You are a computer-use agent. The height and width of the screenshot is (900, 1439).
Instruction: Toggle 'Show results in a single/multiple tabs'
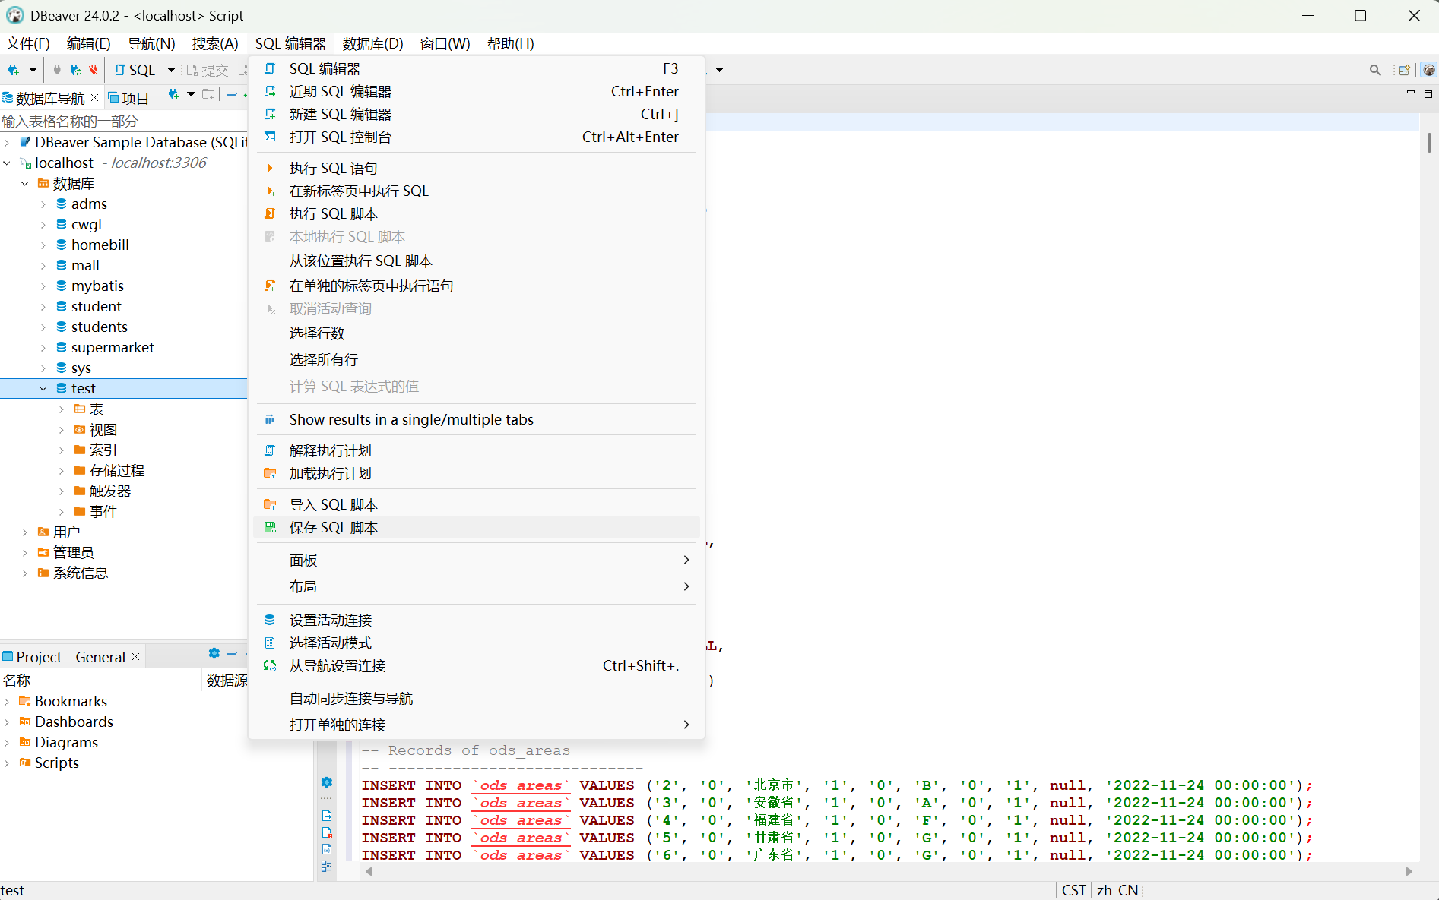411,418
